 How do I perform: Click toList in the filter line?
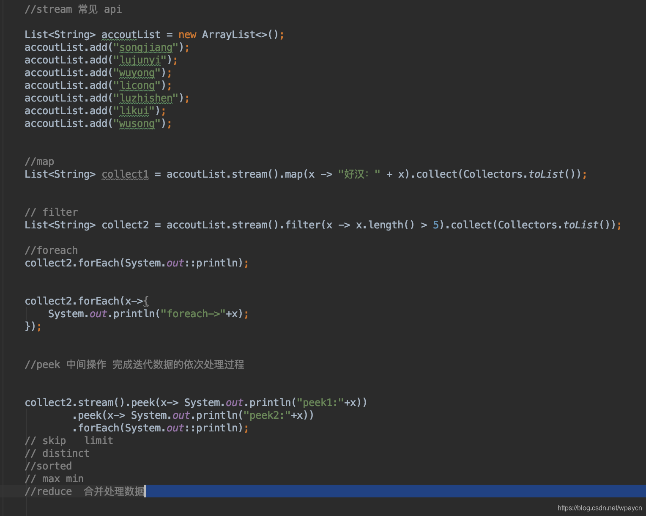(580, 225)
